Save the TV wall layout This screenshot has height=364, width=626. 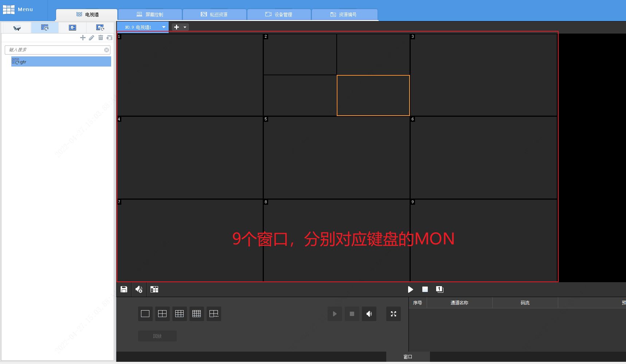coord(124,289)
